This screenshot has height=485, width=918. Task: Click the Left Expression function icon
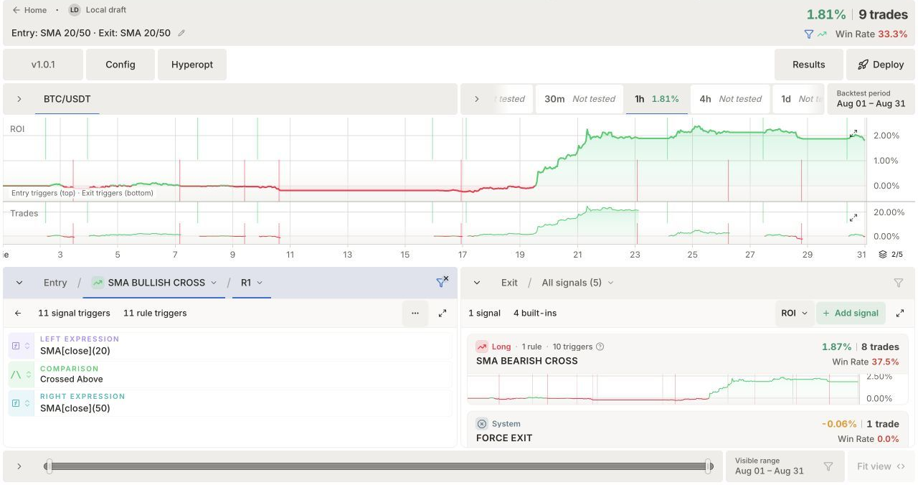16,346
